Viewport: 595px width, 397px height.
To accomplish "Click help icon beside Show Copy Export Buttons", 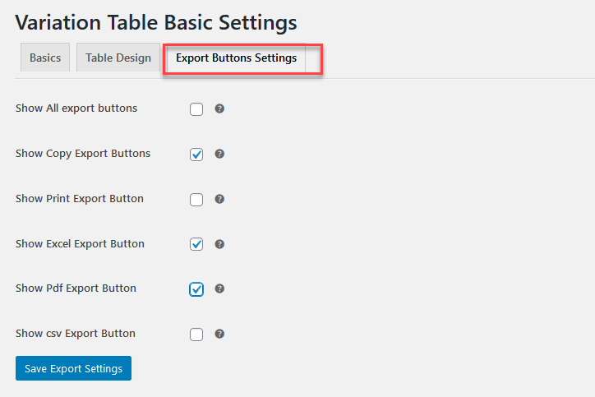I will click(x=219, y=154).
